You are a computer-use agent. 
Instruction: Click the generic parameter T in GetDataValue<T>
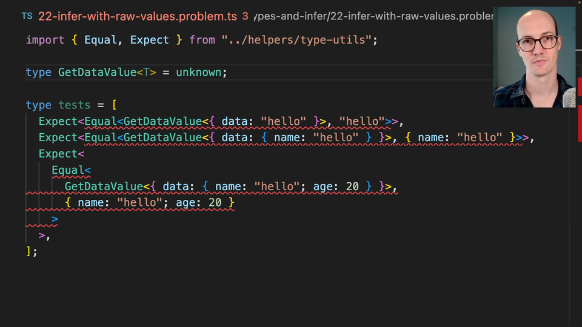(146, 73)
